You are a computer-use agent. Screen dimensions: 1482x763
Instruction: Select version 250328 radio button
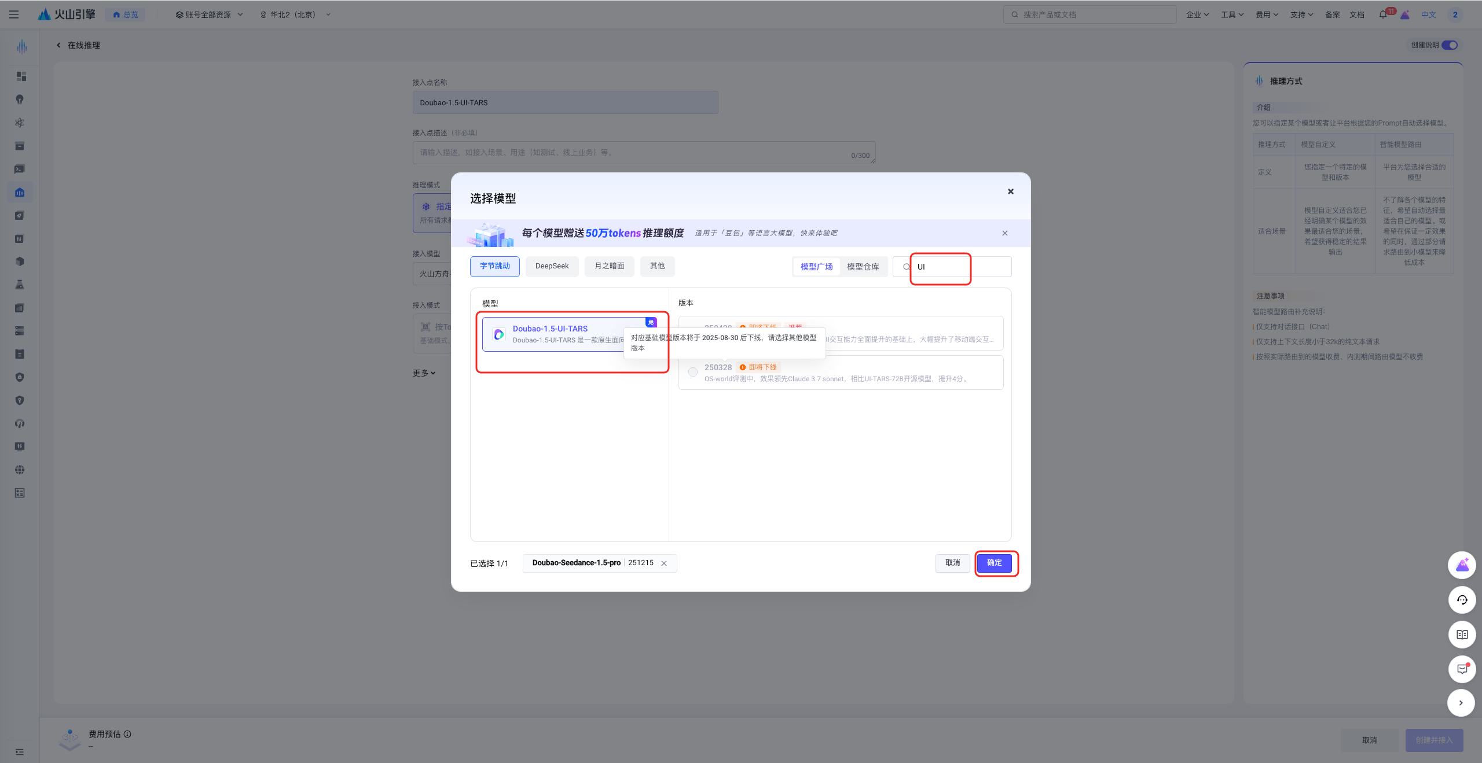(x=693, y=372)
